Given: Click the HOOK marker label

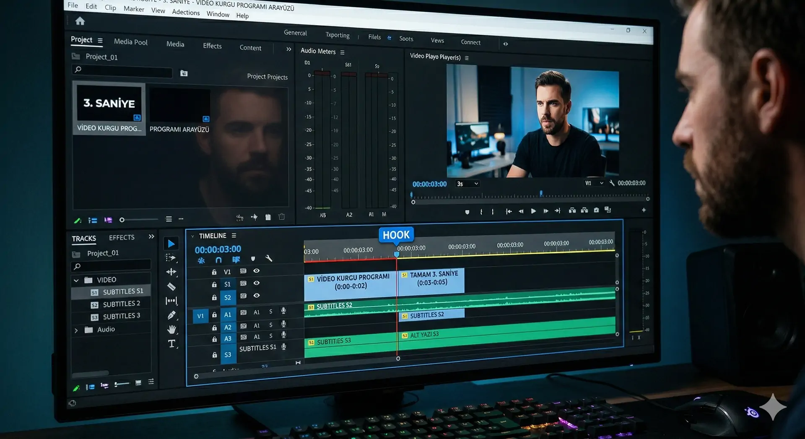Looking at the screenshot, I should (396, 235).
